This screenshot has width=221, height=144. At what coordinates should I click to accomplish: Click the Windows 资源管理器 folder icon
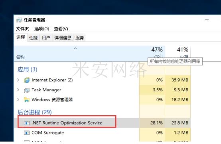click(x=27, y=100)
